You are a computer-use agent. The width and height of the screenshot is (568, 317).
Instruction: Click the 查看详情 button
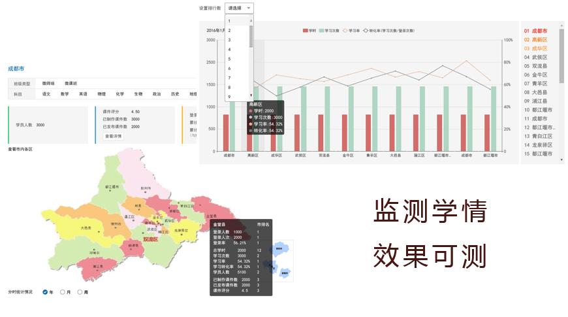(113, 136)
